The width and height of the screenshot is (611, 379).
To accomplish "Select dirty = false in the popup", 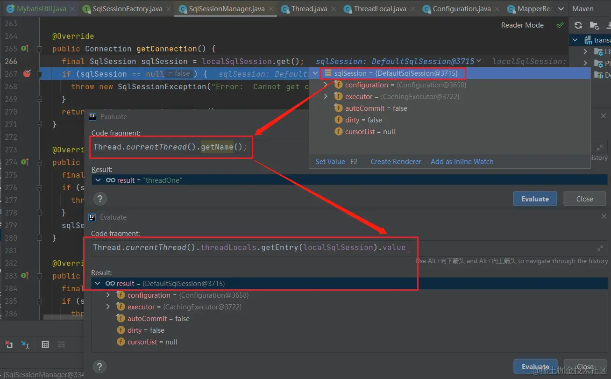I will pyautogui.click(x=358, y=120).
